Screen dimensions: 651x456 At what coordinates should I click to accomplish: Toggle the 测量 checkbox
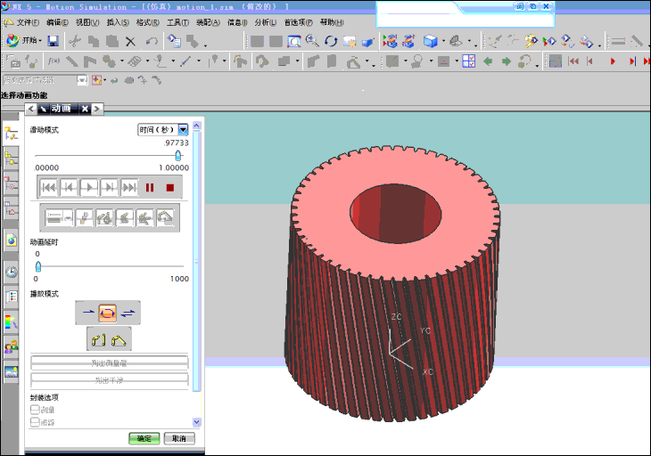click(35, 410)
